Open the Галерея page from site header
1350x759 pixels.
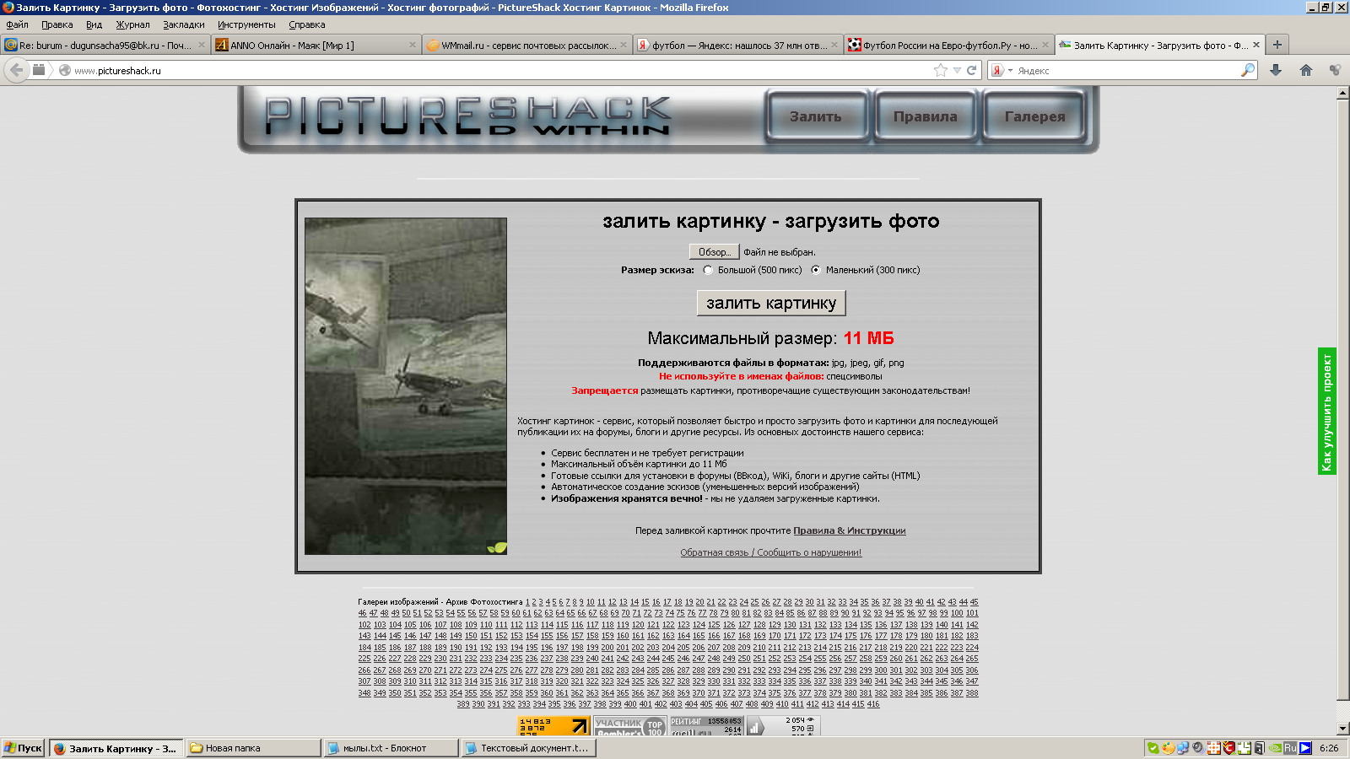point(1035,116)
